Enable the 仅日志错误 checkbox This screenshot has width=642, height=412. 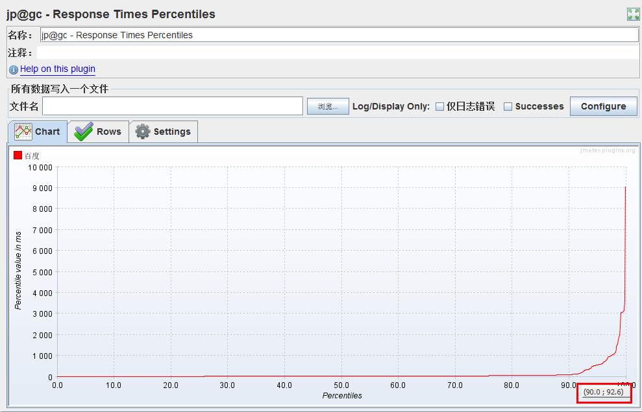[439, 107]
